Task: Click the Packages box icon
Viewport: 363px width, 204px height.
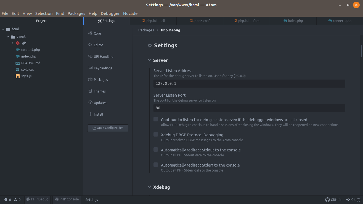Action: click(x=90, y=80)
